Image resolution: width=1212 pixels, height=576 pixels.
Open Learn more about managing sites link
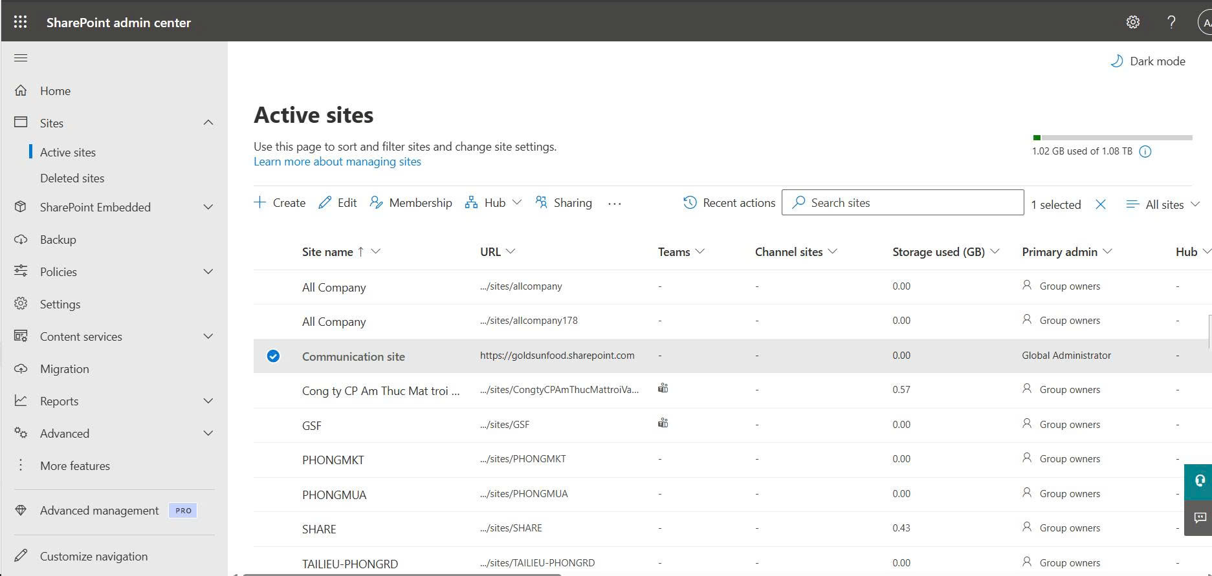coord(337,162)
